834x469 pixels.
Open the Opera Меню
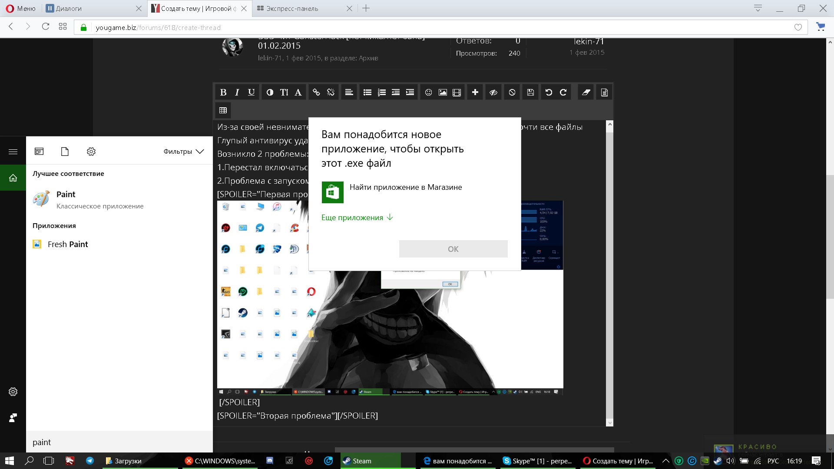[x=21, y=8]
